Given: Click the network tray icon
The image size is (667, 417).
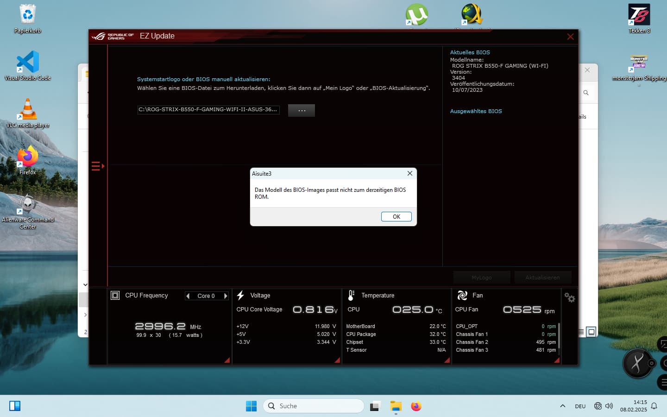Looking at the screenshot, I should tap(598, 406).
